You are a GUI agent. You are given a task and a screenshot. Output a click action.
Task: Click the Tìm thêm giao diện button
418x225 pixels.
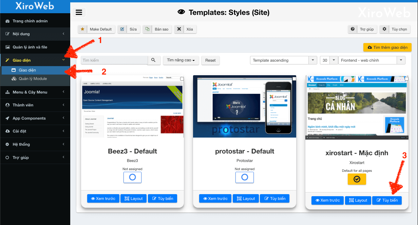click(x=387, y=47)
